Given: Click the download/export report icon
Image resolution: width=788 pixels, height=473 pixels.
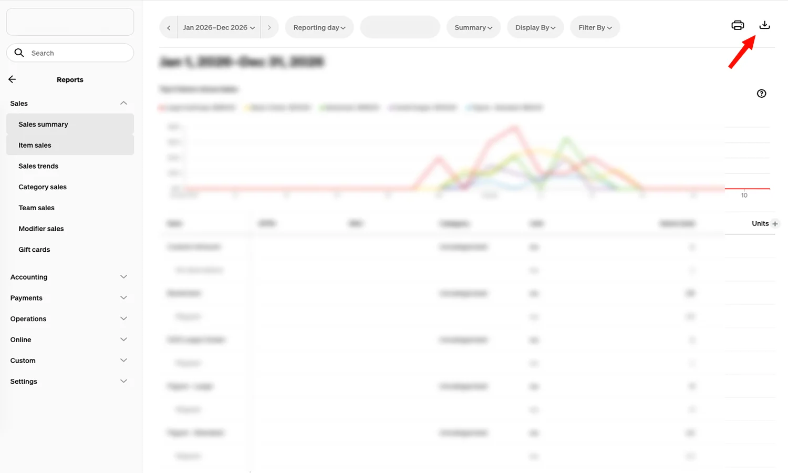Looking at the screenshot, I should click(x=764, y=25).
